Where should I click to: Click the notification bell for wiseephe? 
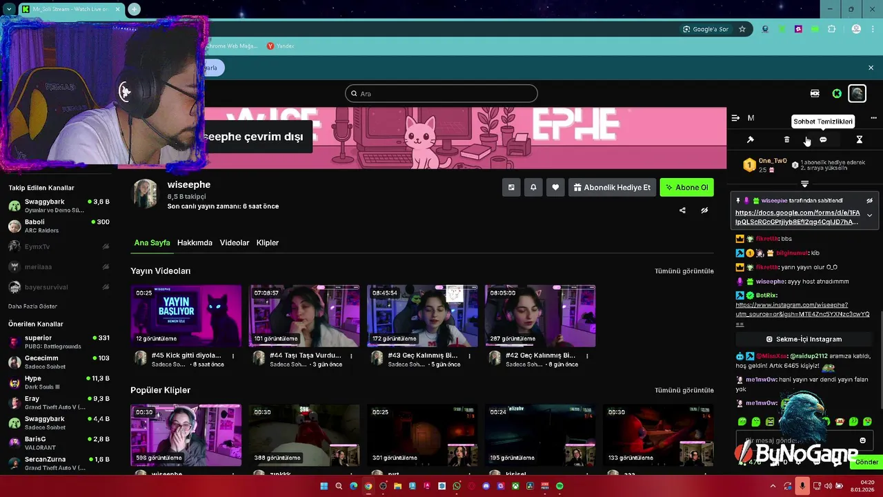pos(533,187)
